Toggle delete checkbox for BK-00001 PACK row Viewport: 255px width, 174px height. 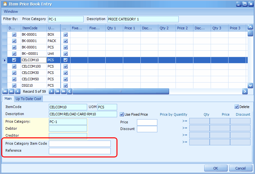click(x=14, y=41)
